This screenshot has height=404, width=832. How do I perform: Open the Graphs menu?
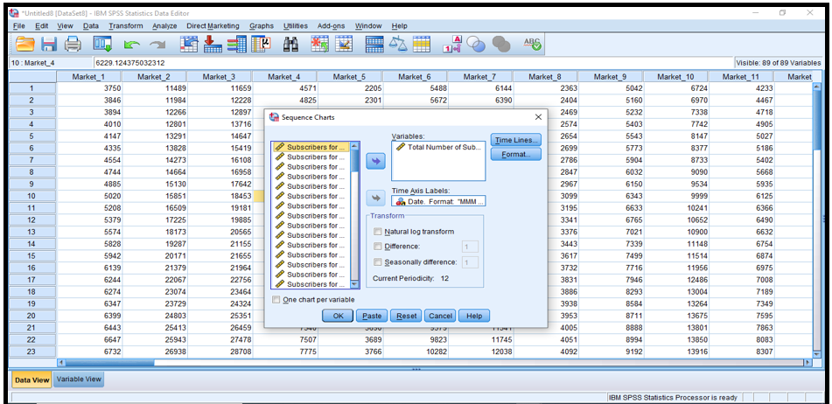(261, 26)
